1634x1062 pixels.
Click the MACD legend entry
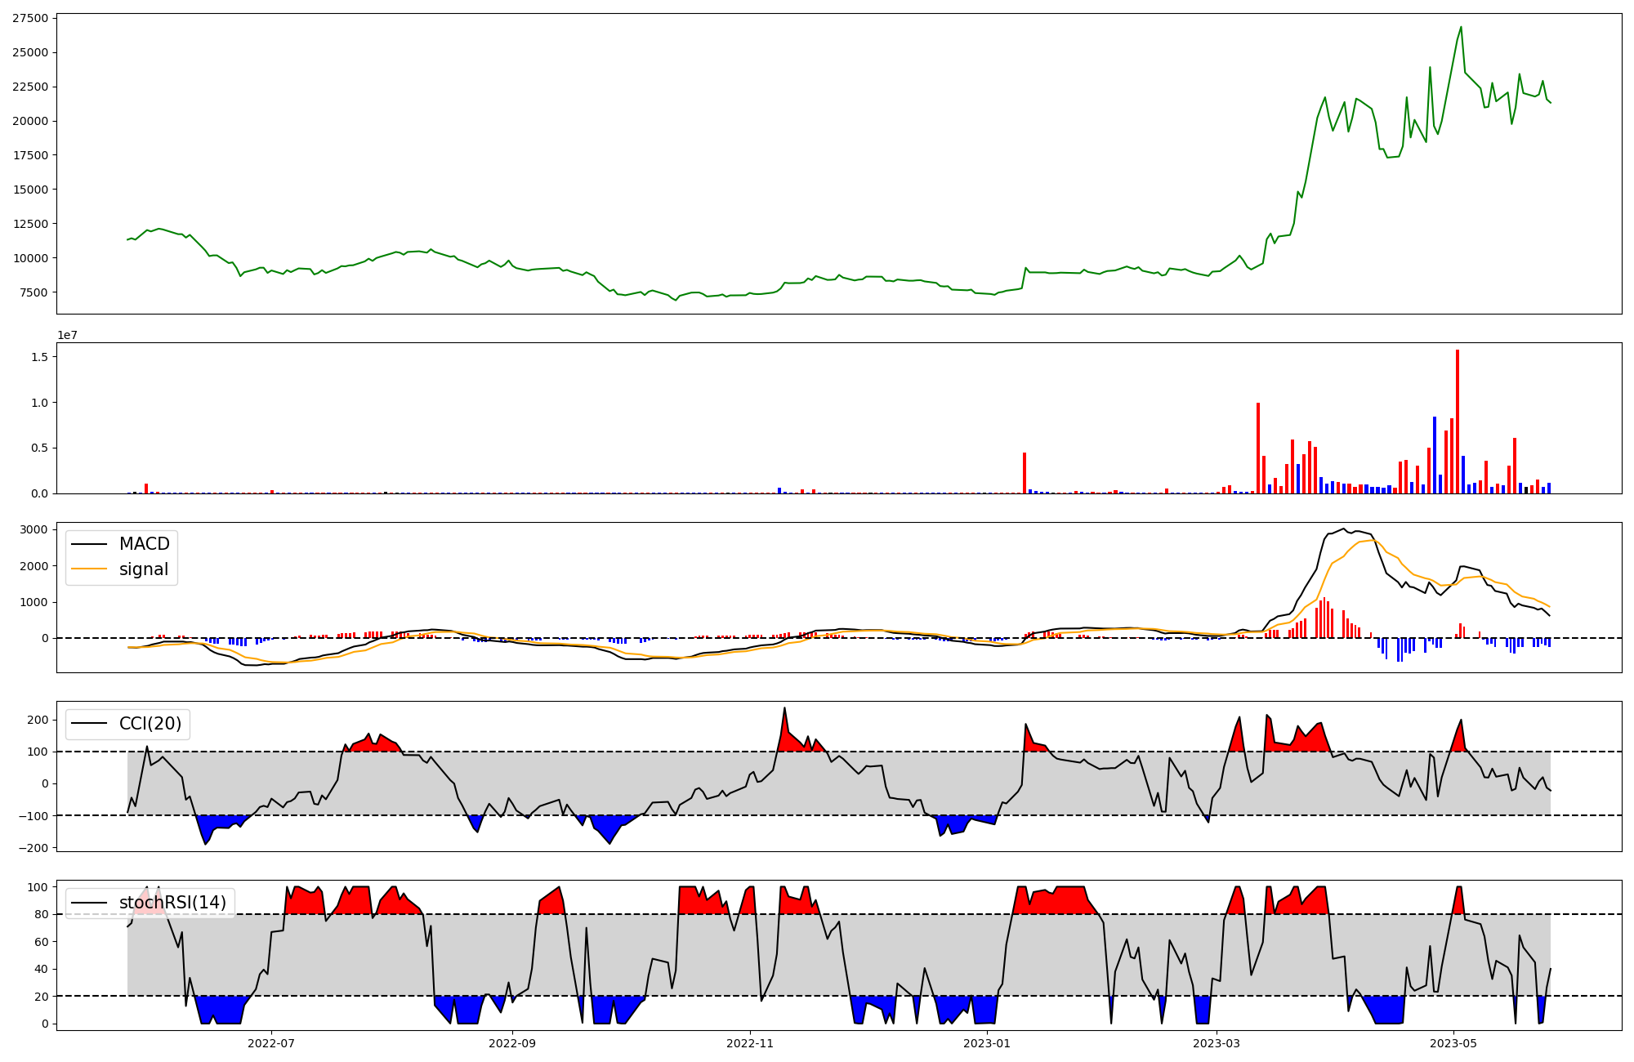(x=144, y=544)
